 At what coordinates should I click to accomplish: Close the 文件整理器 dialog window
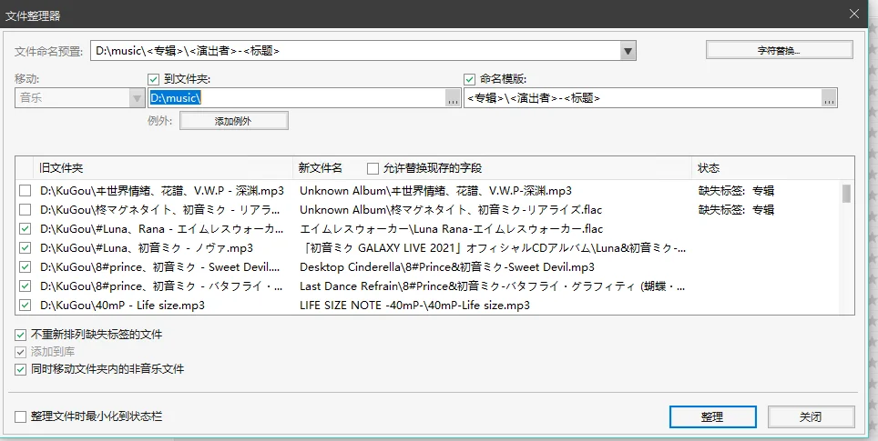854,14
